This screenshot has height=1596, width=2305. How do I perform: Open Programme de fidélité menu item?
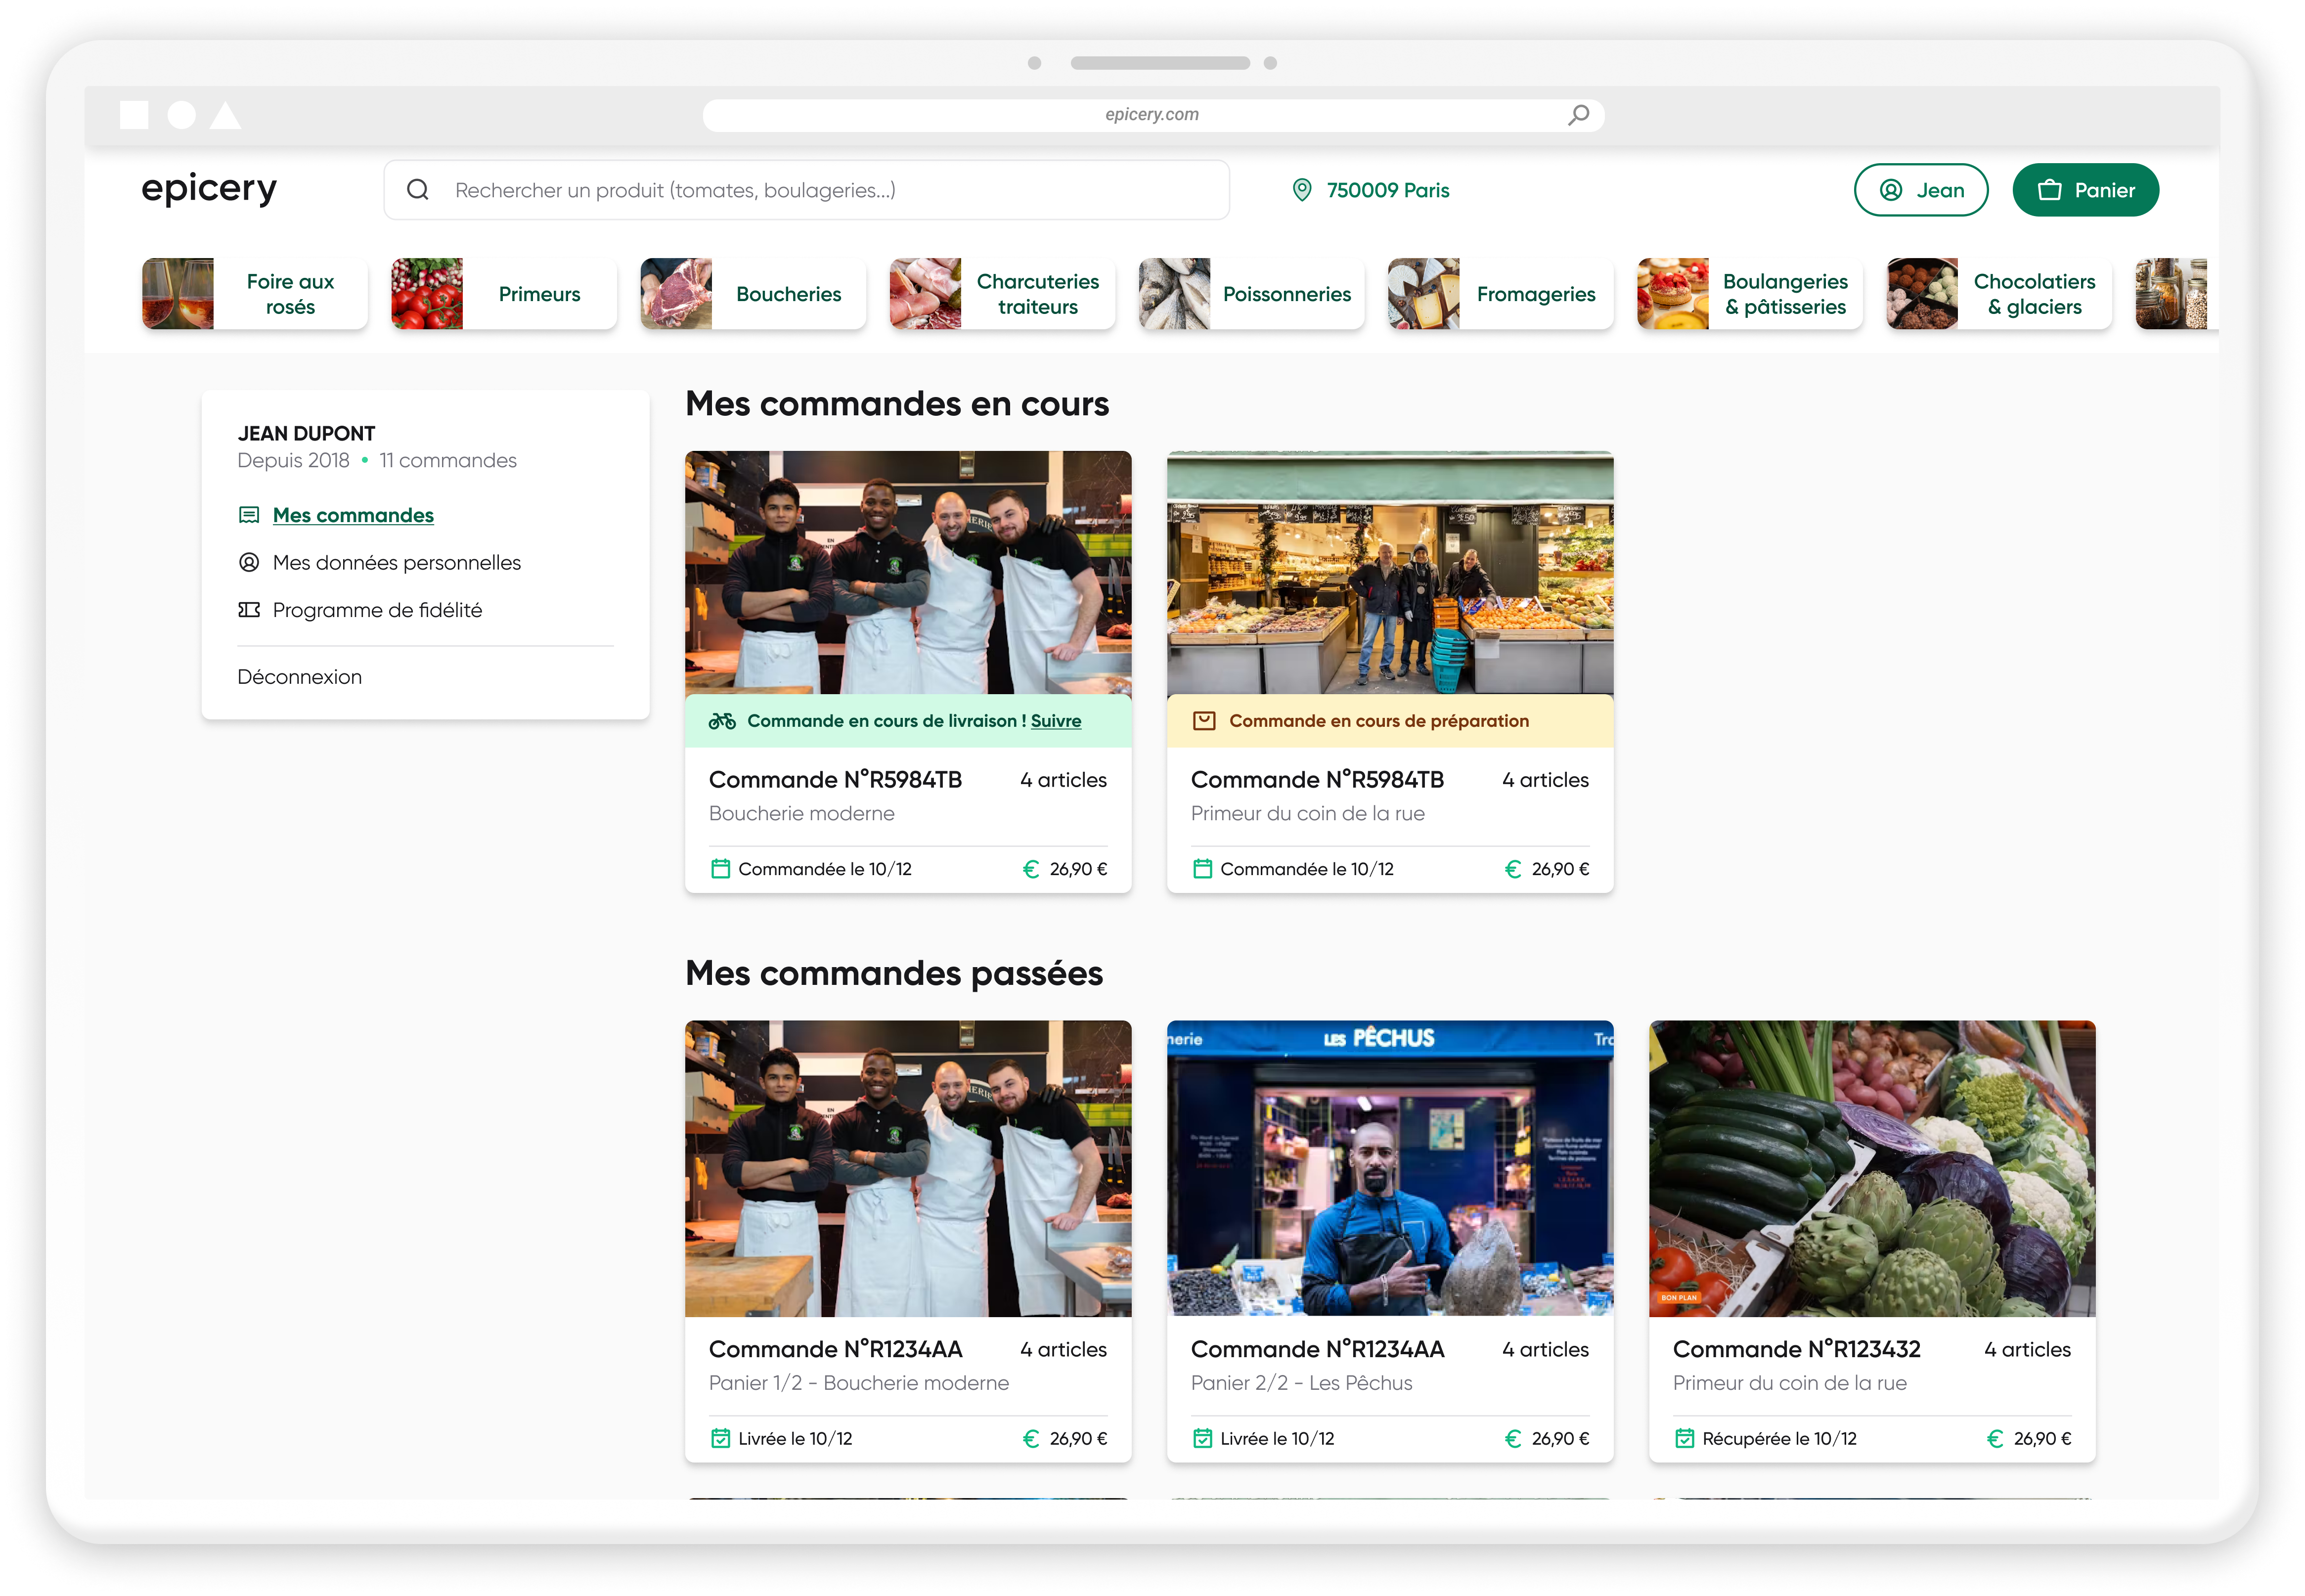coord(377,610)
